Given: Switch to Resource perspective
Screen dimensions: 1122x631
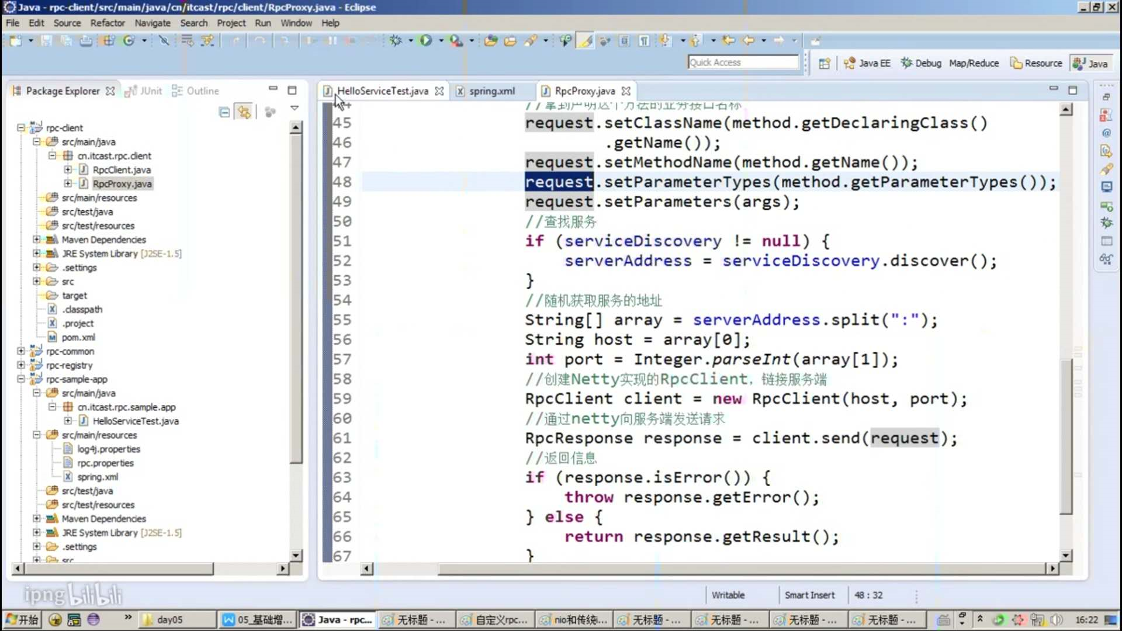Looking at the screenshot, I should [x=1037, y=64].
